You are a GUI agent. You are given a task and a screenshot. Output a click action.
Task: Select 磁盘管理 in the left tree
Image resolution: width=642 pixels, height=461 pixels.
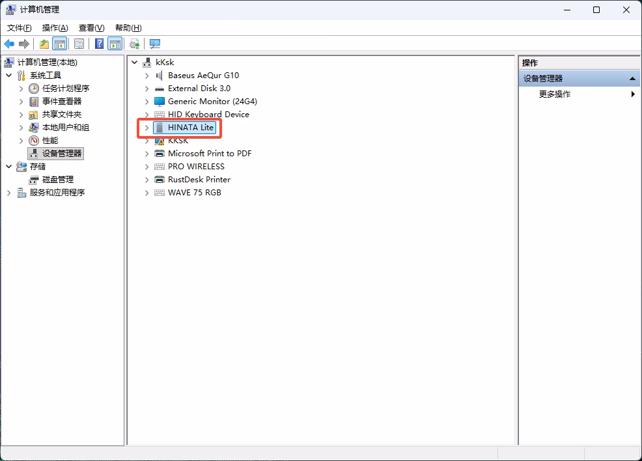[57, 180]
